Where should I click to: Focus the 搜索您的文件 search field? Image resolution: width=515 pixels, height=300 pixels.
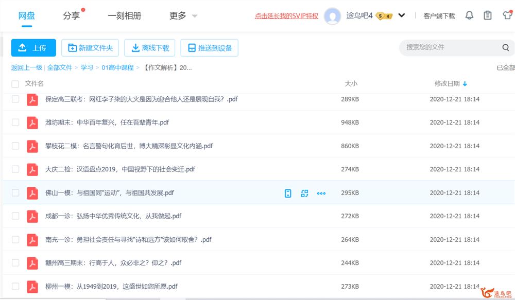click(452, 47)
